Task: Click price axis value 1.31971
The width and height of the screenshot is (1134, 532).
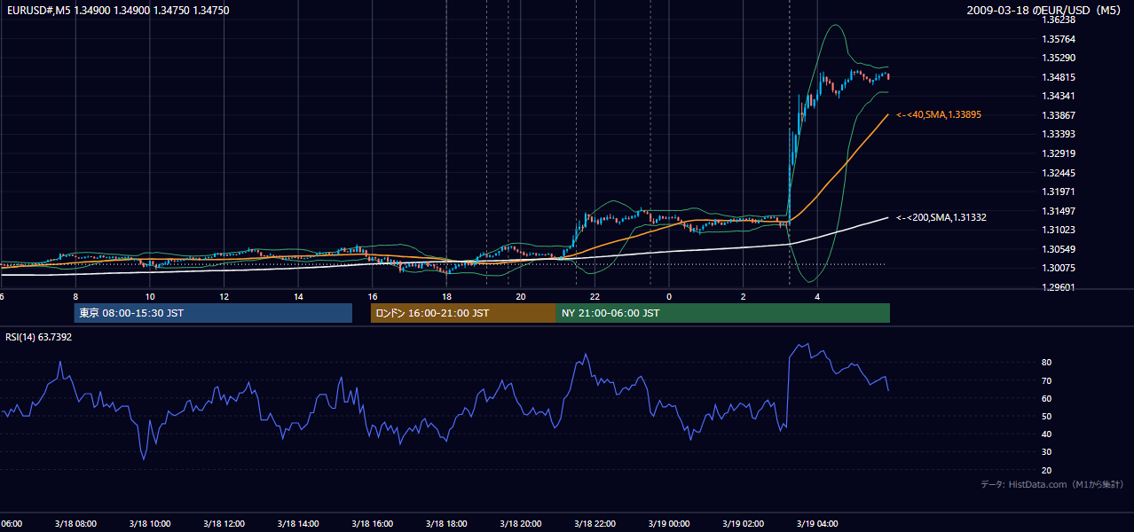Action: pyautogui.click(x=1059, y=192)
